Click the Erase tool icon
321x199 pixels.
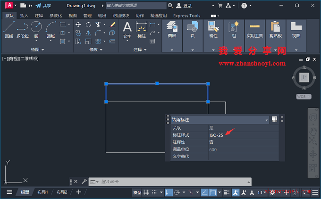(x=112, y=25)
